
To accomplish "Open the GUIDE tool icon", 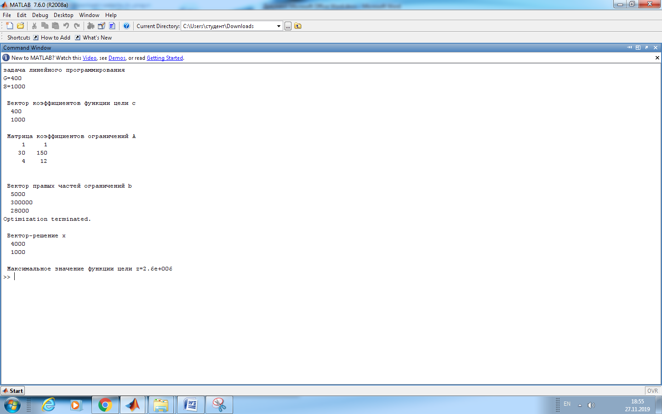I will coord(101,26).
